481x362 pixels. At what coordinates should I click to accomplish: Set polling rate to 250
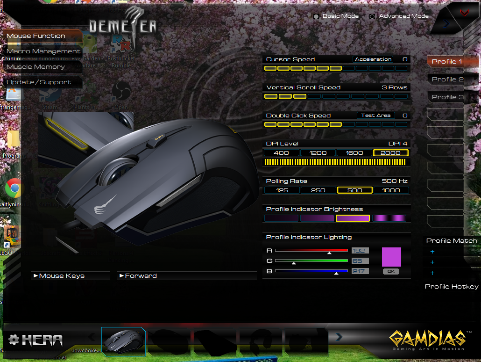(x=318, y=190)
